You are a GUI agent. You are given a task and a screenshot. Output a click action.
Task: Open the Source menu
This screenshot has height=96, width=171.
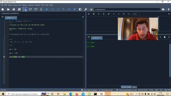[x=15, y=5]
